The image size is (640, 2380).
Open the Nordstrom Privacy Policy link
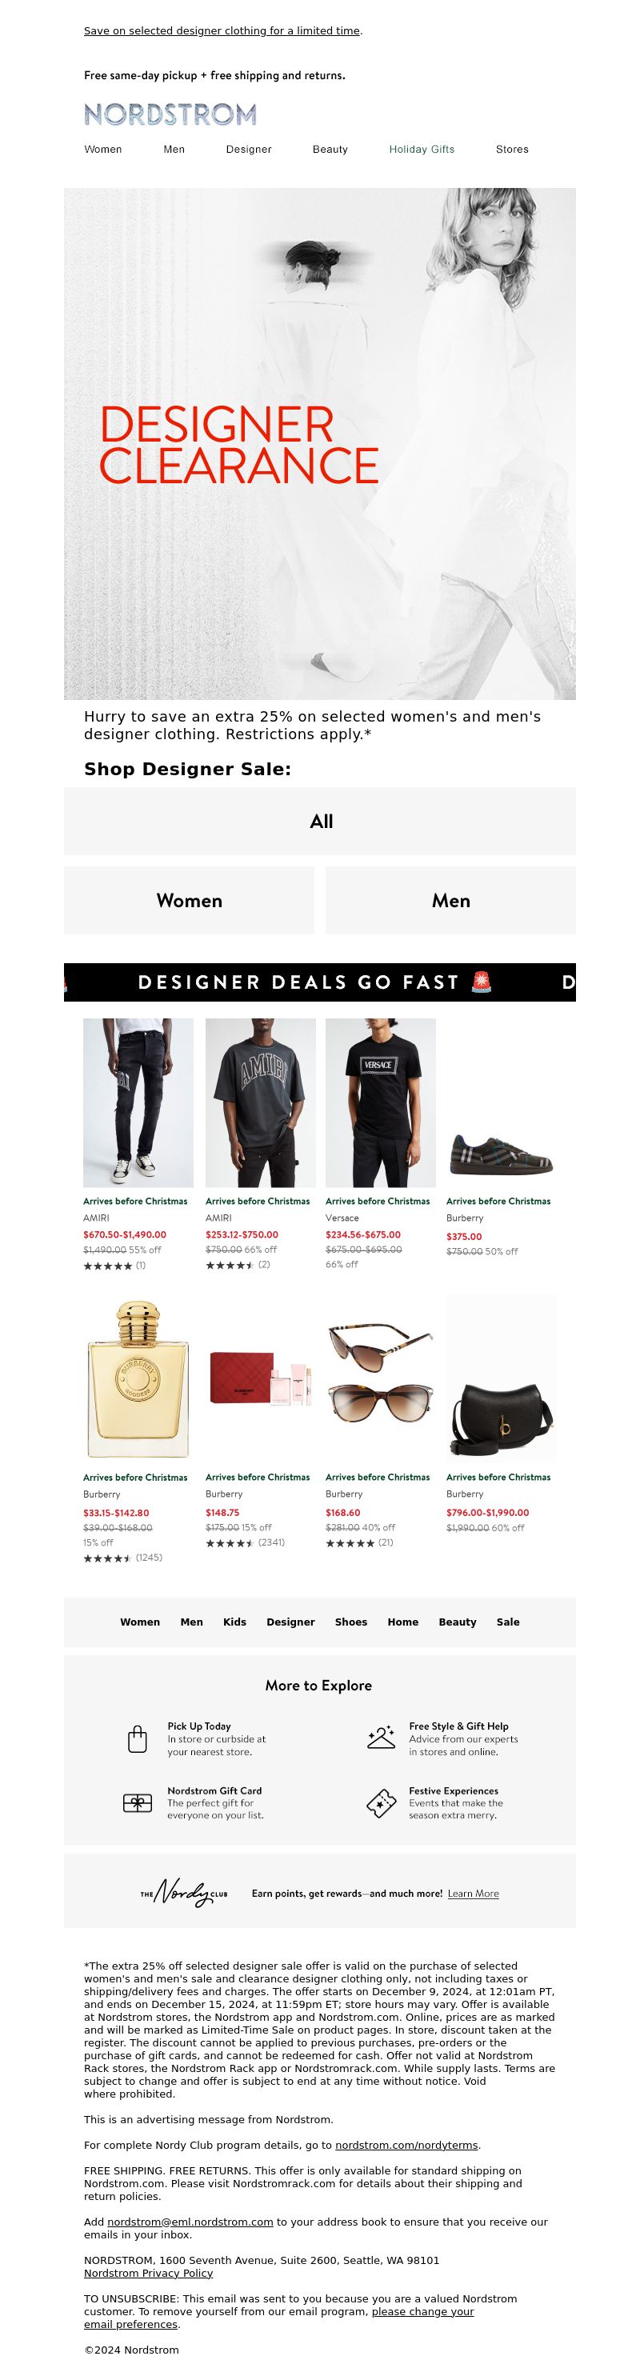click(148, 2272)
